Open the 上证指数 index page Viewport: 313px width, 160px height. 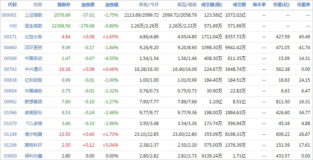[33, 15]
